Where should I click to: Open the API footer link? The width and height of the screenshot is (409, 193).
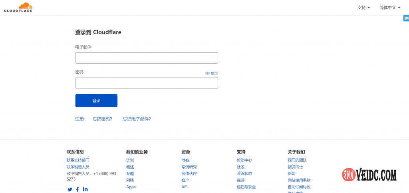coord(185,187)
